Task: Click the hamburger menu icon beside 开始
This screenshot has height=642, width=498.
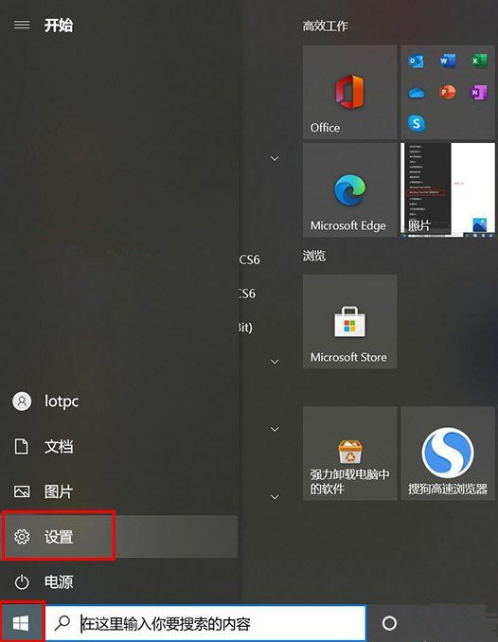Action: click(22, 25)
